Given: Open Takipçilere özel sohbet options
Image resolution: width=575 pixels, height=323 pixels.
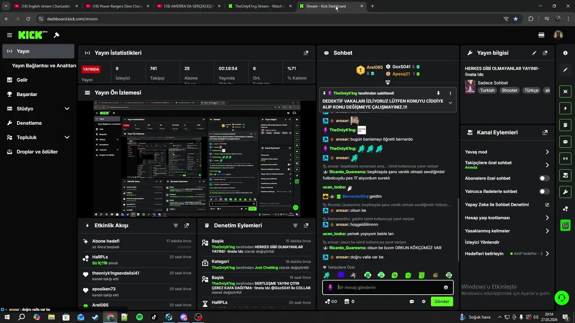Looking at the screenshot, I should coord(507,165).
